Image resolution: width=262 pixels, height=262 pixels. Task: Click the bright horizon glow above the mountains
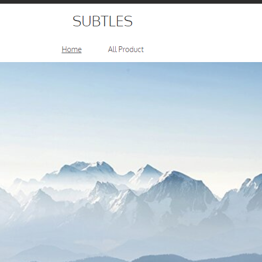coord(131,149)
